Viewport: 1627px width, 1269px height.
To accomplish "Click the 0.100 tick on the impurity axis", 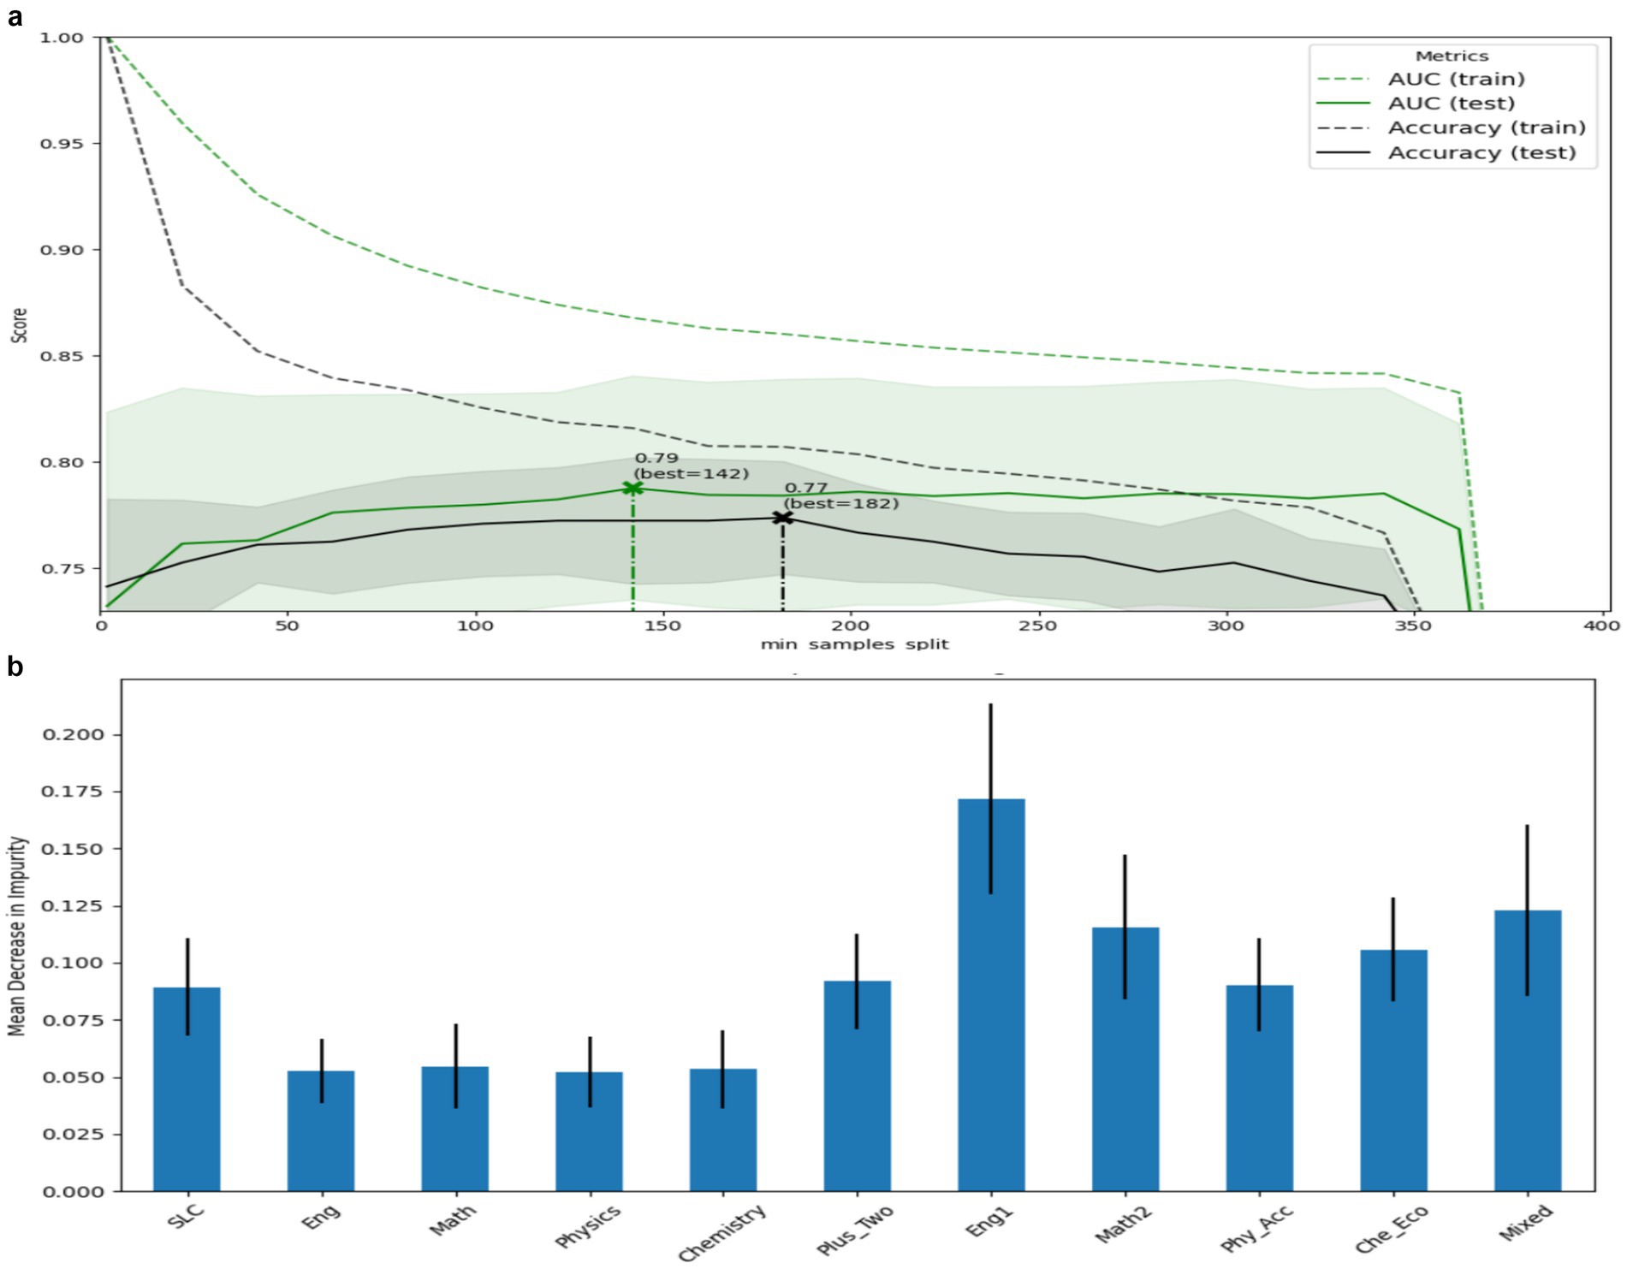I will pos(73,963).
